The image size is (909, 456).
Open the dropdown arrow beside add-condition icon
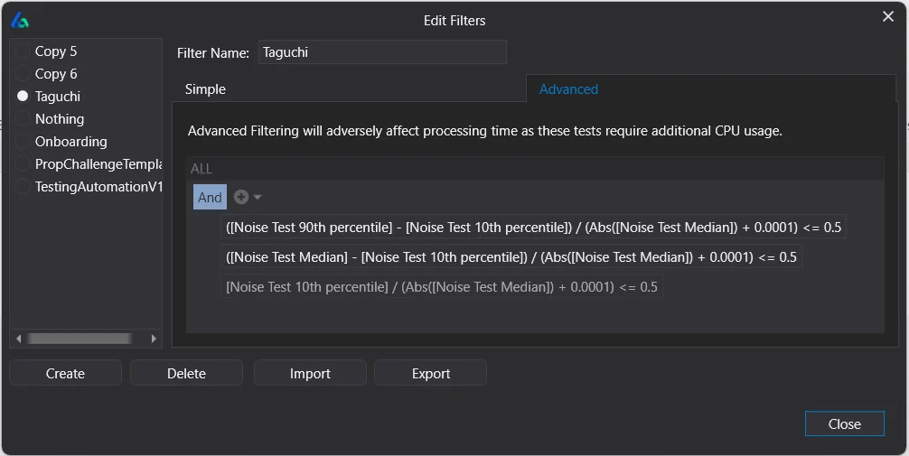click(x=258, y=198)
